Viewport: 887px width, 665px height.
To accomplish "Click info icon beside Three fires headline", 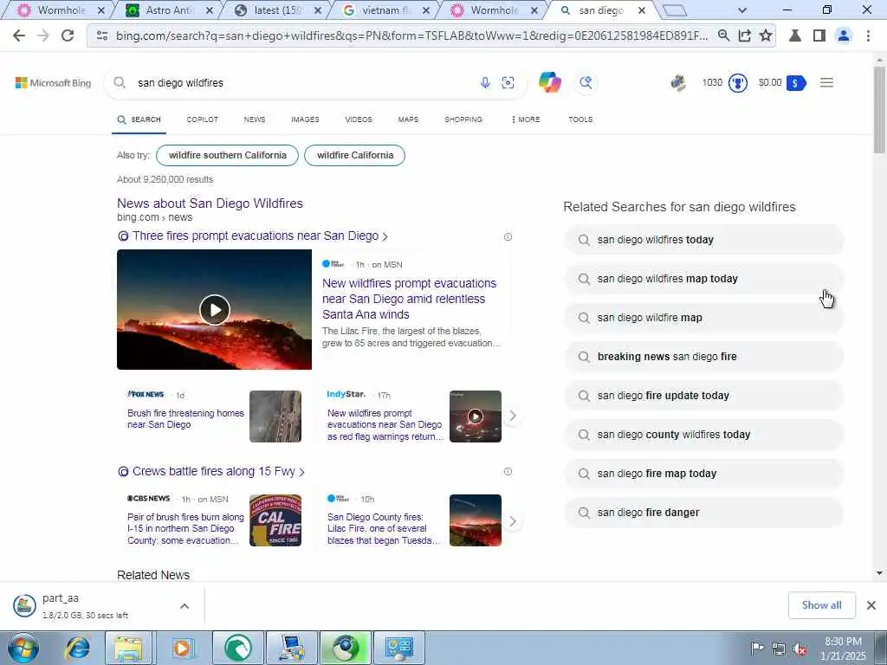I will [508, 236].
